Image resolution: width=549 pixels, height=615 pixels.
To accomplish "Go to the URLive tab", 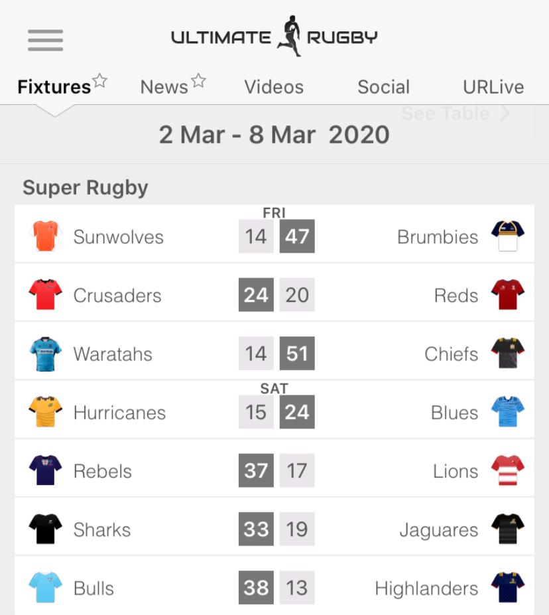I will click(x=493, y=87).
